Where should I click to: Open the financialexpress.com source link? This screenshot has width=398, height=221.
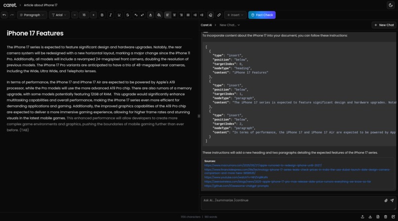pyautogui.click(x=297, y=171)
